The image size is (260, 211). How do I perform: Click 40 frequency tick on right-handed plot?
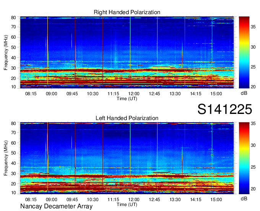[x=13, y=58]
